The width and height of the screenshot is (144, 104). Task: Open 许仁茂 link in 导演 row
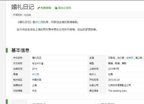(36, 74)
